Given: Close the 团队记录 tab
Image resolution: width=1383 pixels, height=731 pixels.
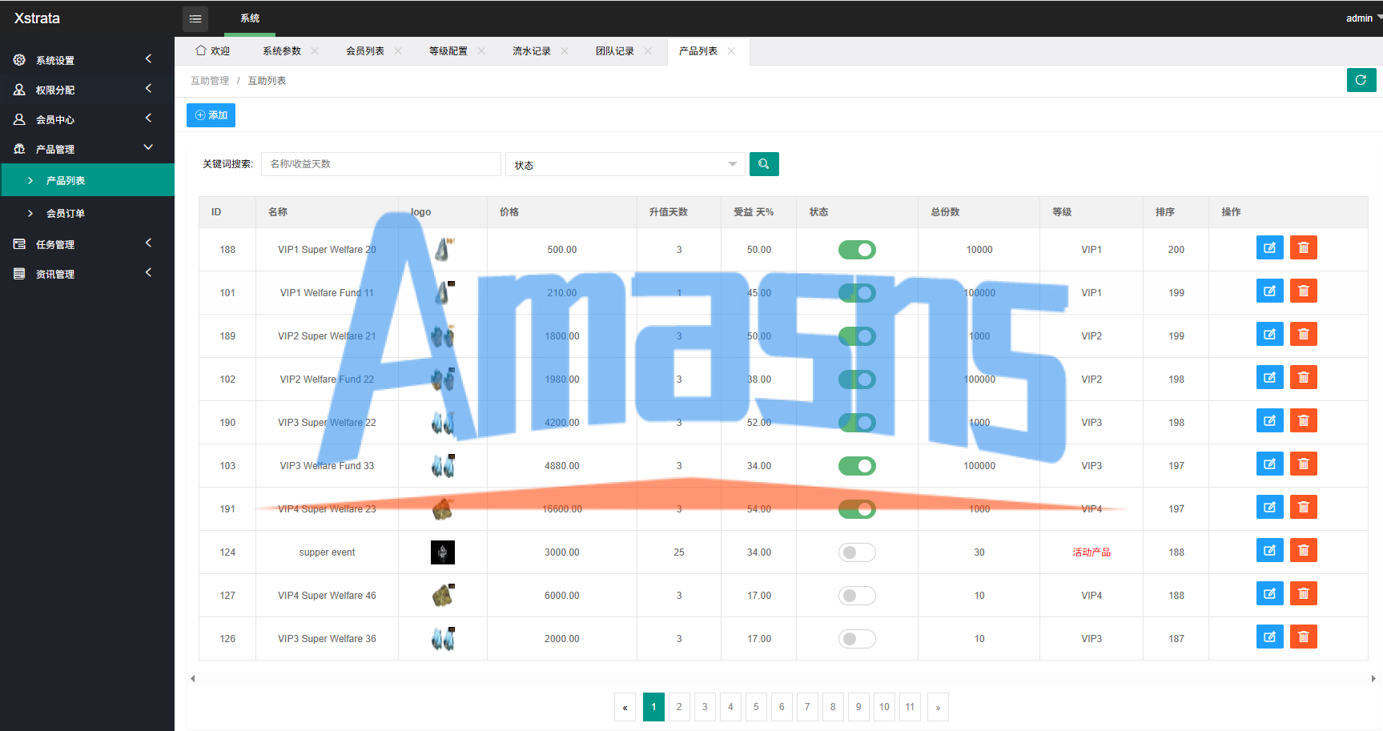Looking at the screenshot, I should (x=648, y=51).
